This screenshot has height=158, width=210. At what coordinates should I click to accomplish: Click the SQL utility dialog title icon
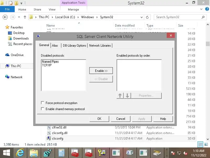coord(38,36)
